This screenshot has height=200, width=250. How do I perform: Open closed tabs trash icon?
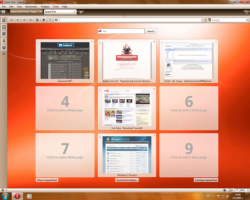(x=246, y=12)
